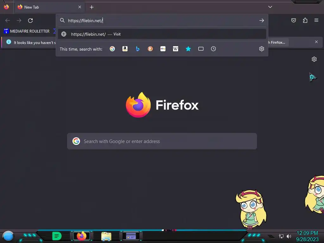Screen dimensions: 324x243
Task: Open a new tab with plus button
Action: [x=91, y=7]
